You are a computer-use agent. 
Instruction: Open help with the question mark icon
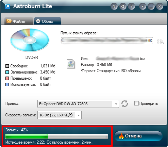(x=131, y=6)
